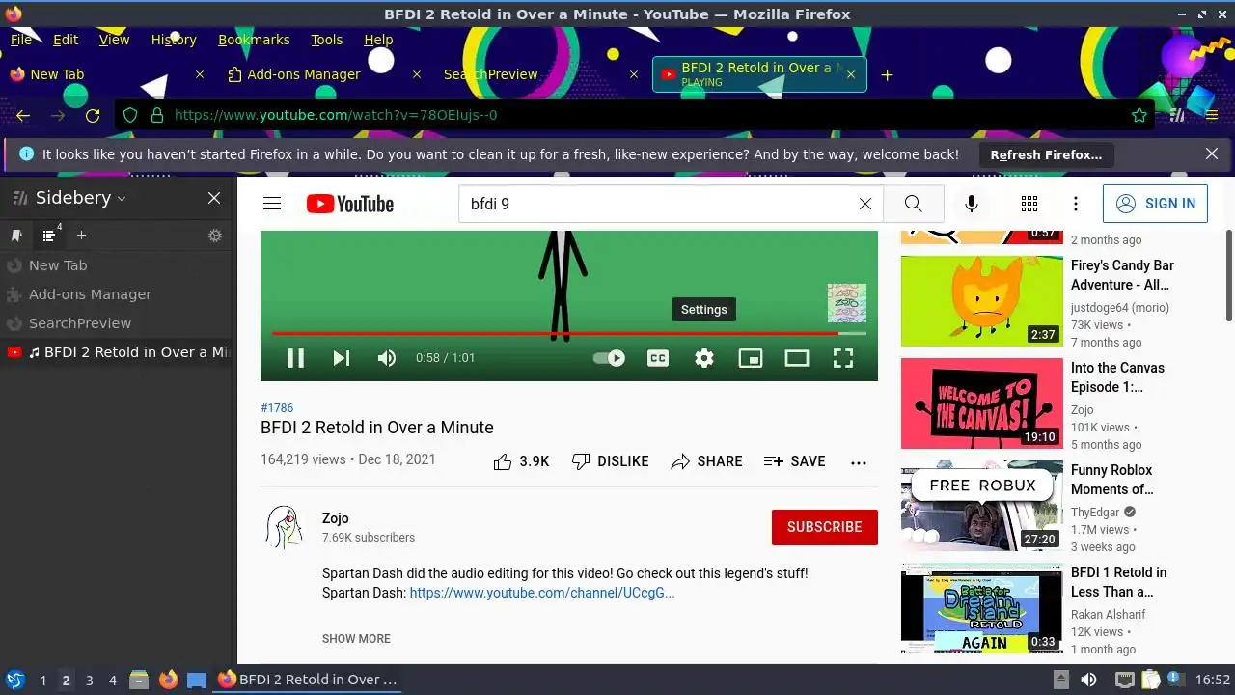Open Spartan Dash channel link
1235x695 pixels.
point(542,593)
